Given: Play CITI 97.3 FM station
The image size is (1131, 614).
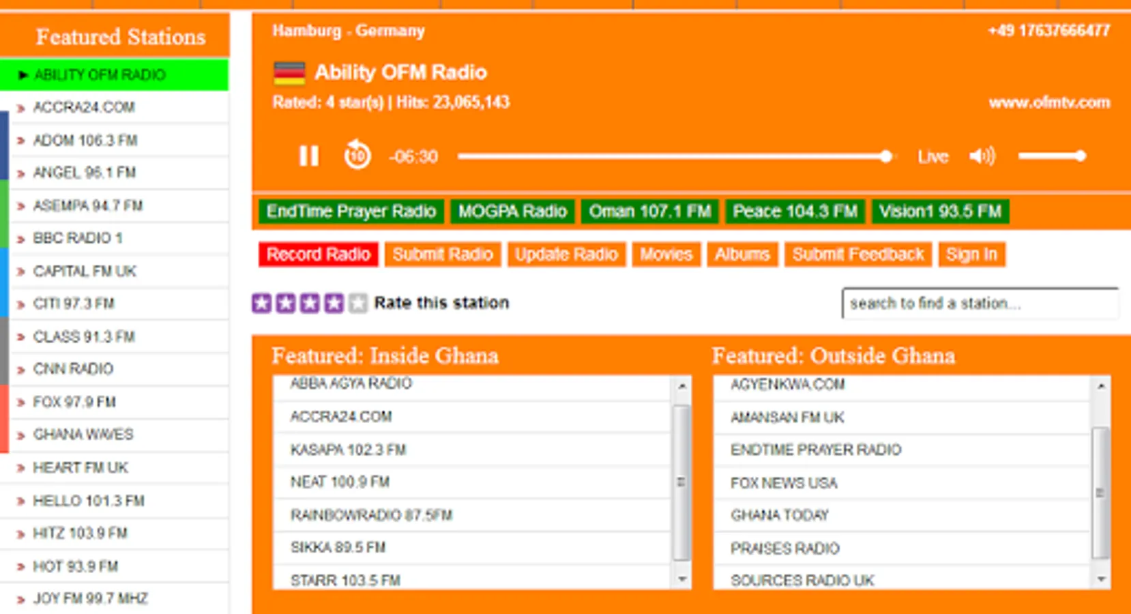Looking at the screenshot, I should pyautogui.click(x=115, y=304).
